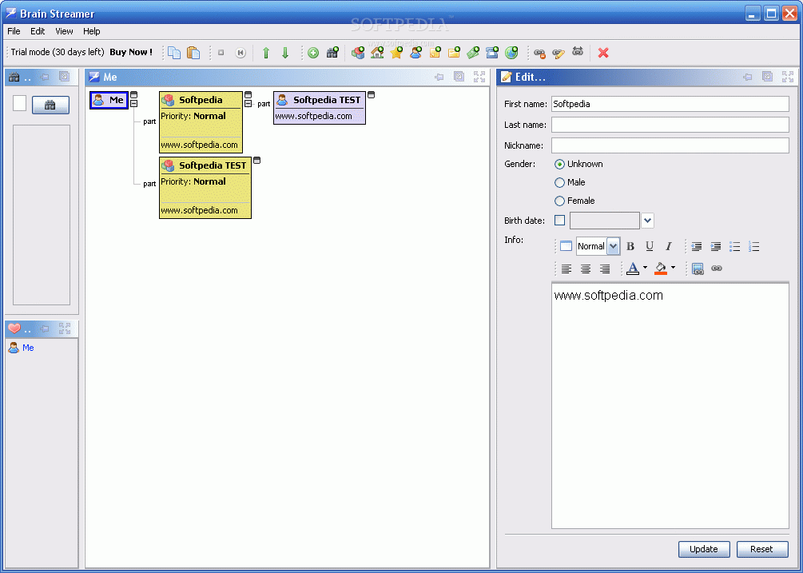This screenshot has height=573, width=803.
Task: Click the Last name input field
Action: tap(670, 125)
